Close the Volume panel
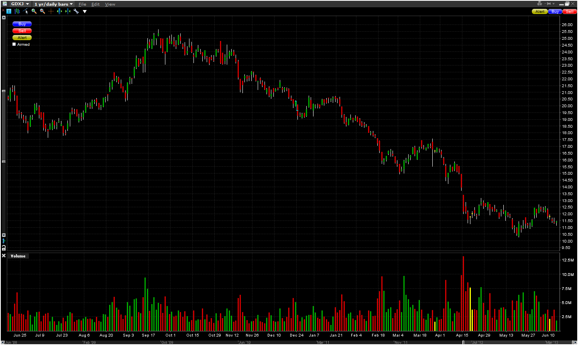 [4, 256]
